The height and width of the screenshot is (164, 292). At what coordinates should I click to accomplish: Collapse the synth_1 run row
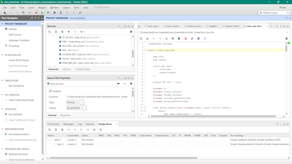(x=49, y=140)
